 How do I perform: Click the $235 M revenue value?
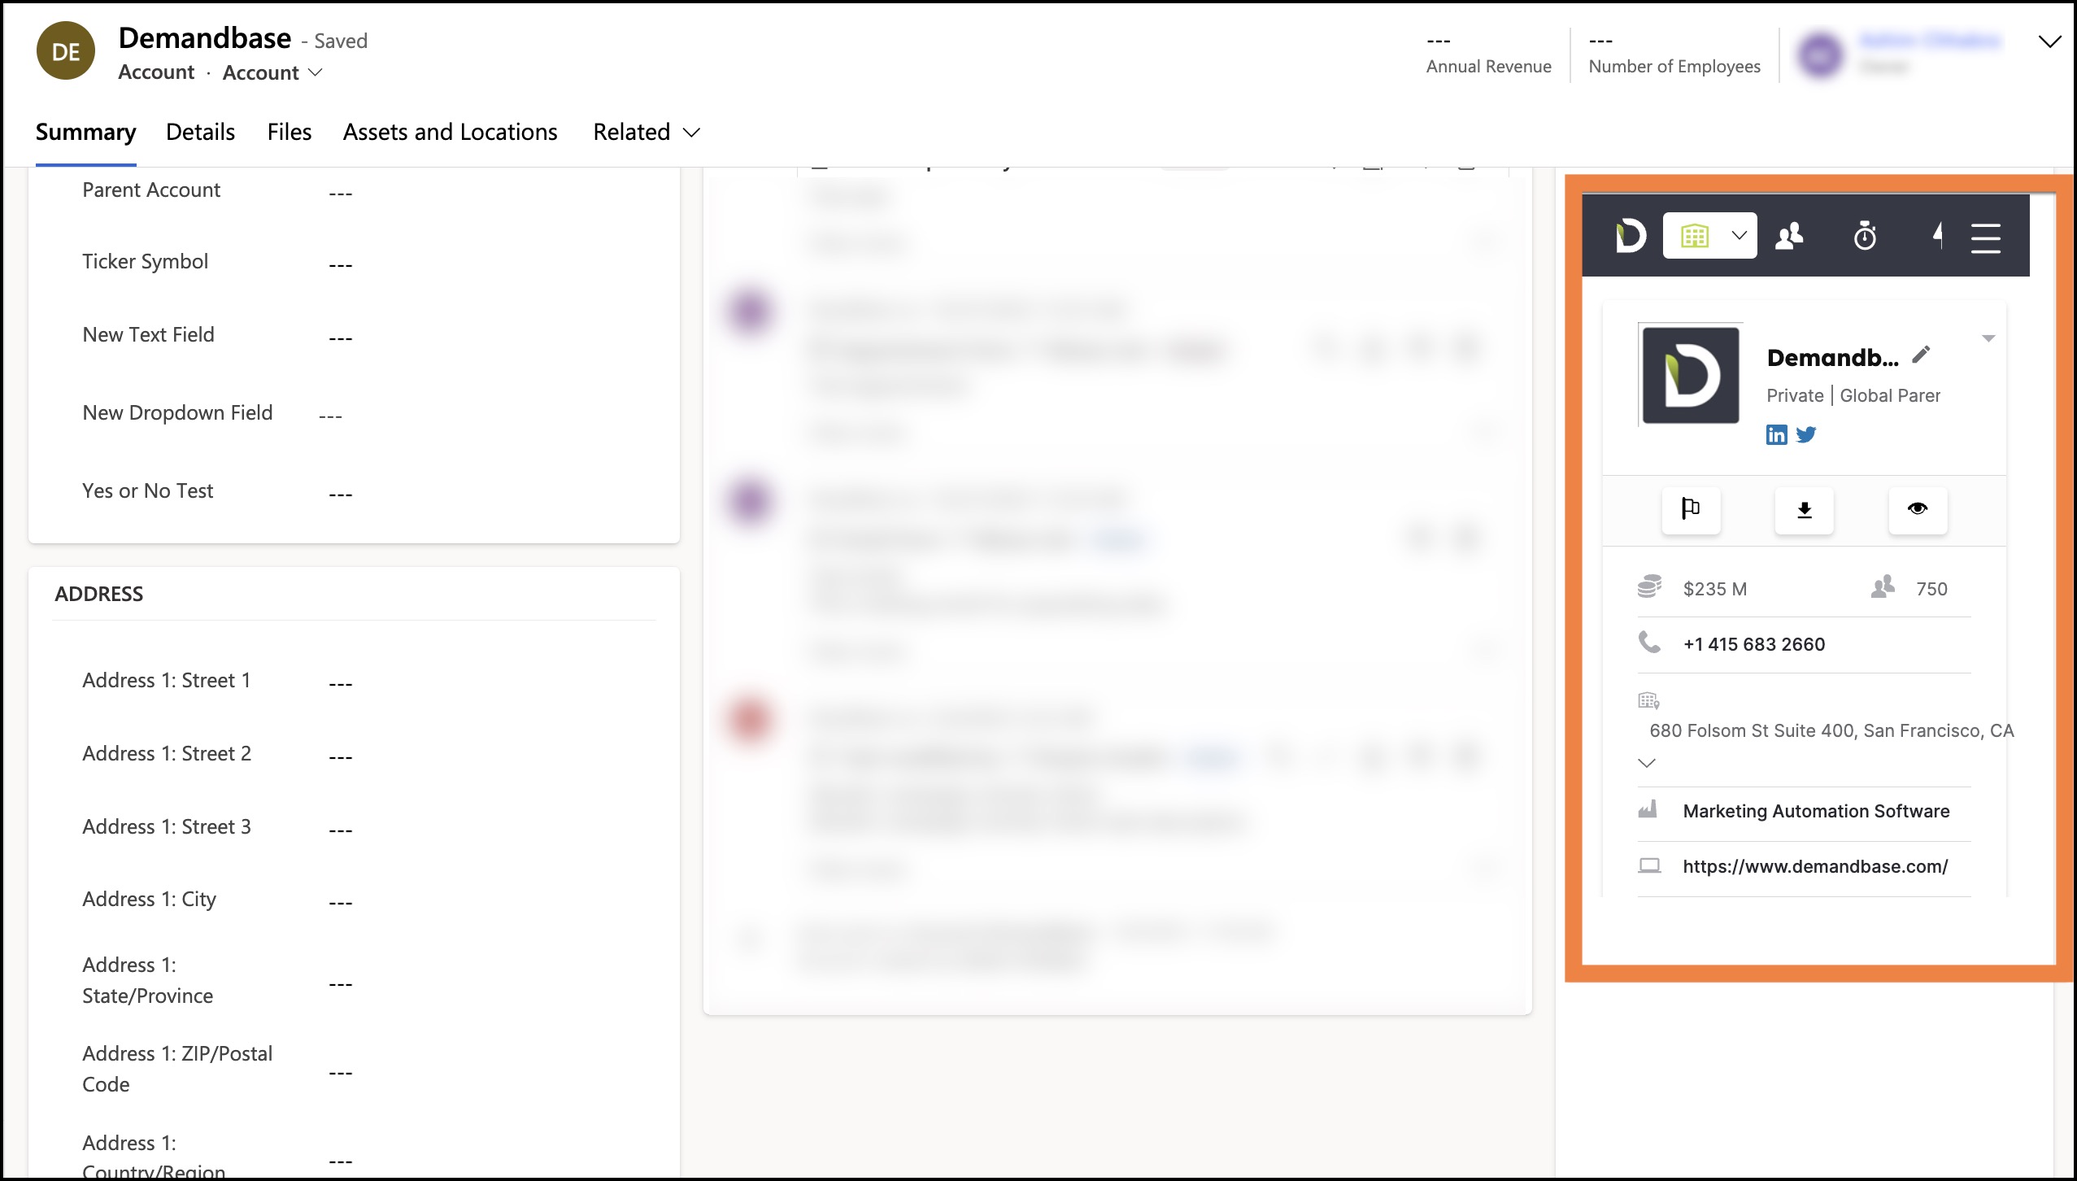click(x=1714, y=589)
